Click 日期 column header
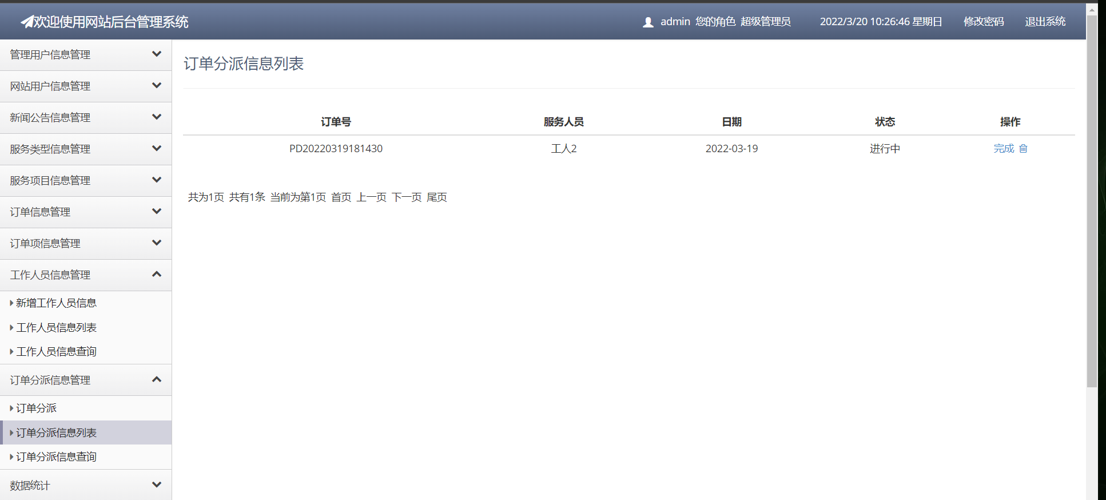Screen dimensions: 1106x500 tap(731, 122)
